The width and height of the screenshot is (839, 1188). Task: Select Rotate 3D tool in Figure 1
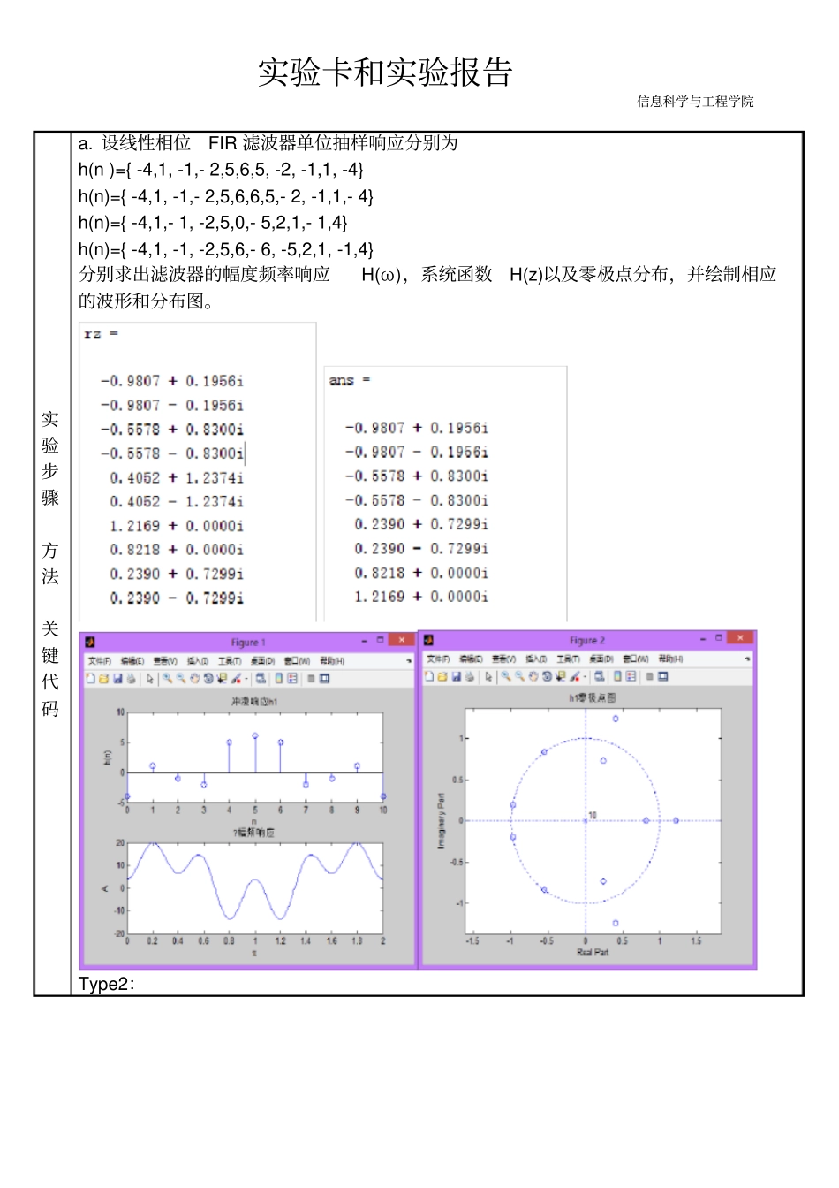[x=208, y=679]
